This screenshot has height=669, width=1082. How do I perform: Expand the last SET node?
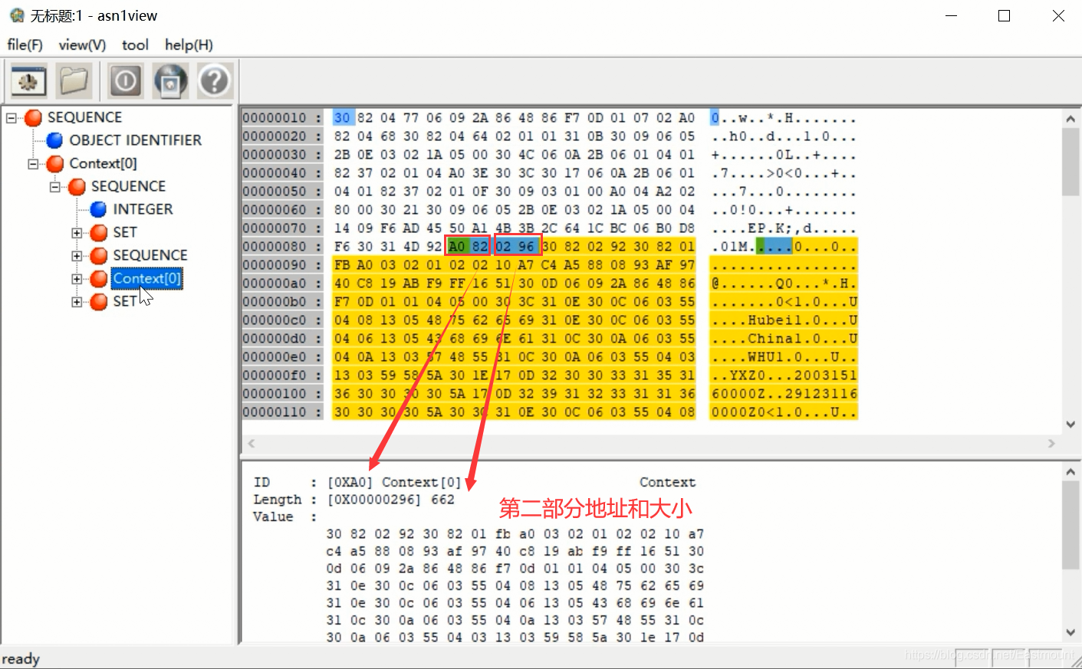click(77, 302)
